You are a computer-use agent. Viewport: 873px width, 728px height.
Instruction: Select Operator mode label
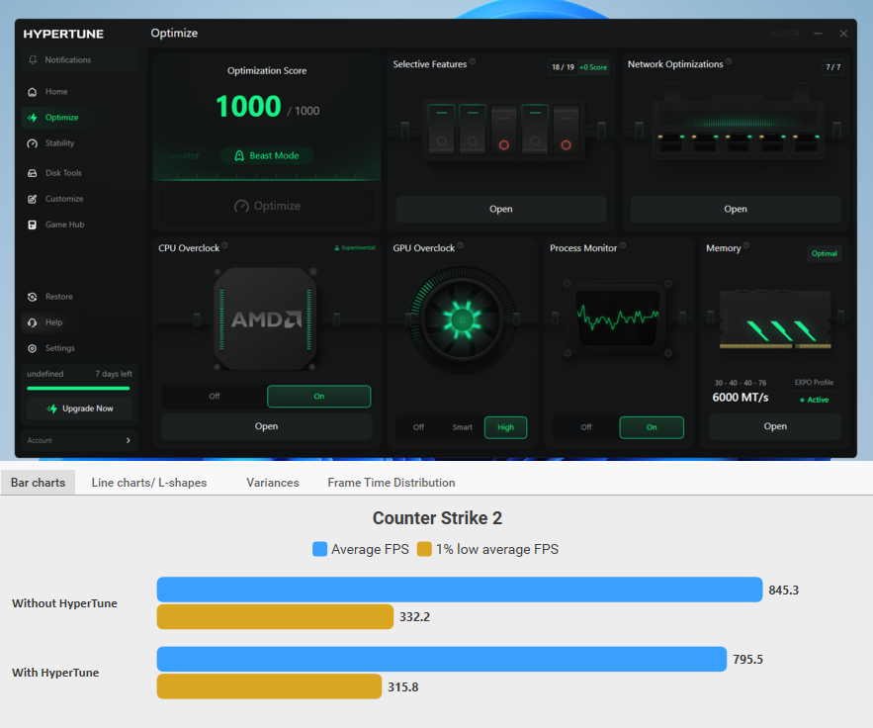click(x=181, y=156)
